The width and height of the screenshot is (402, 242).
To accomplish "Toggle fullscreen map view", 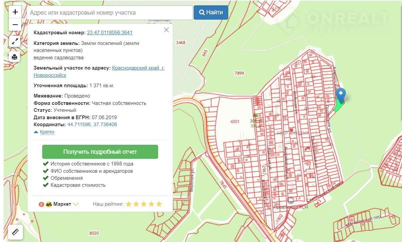I will 15,42.
